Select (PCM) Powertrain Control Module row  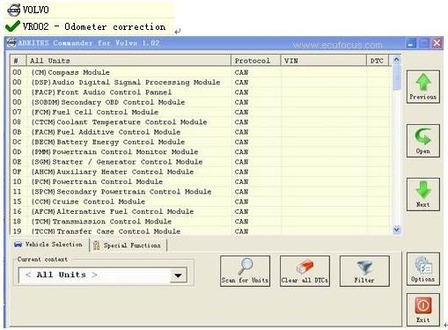pos(201,182)
